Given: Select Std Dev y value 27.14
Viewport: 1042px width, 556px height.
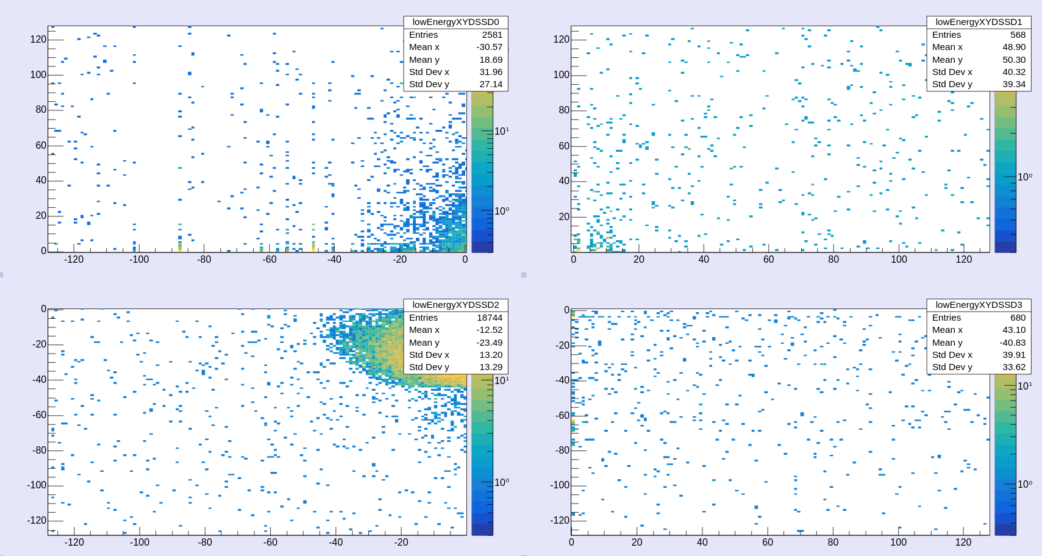Looking at the screenshot, I should click(491, 84).
